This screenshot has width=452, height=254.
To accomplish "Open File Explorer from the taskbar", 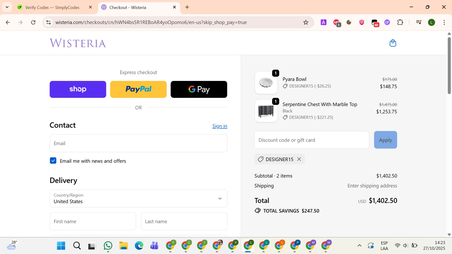I will (x=124, y=246).
